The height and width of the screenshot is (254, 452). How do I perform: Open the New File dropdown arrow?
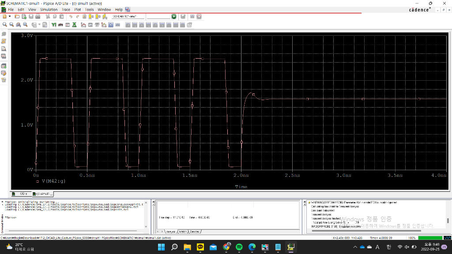10,16
